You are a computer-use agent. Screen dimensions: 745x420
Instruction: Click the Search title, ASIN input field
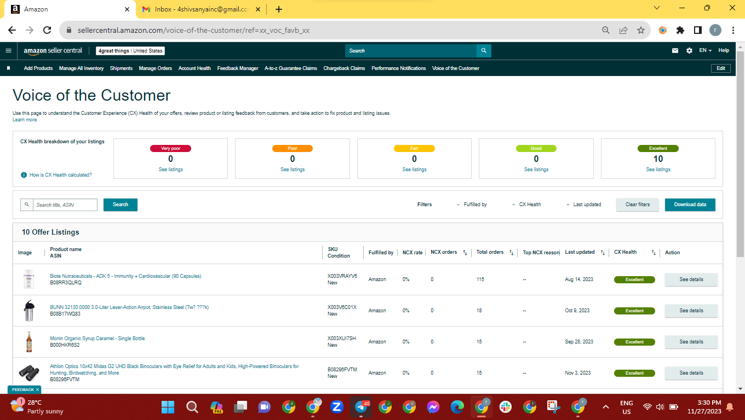65,205
